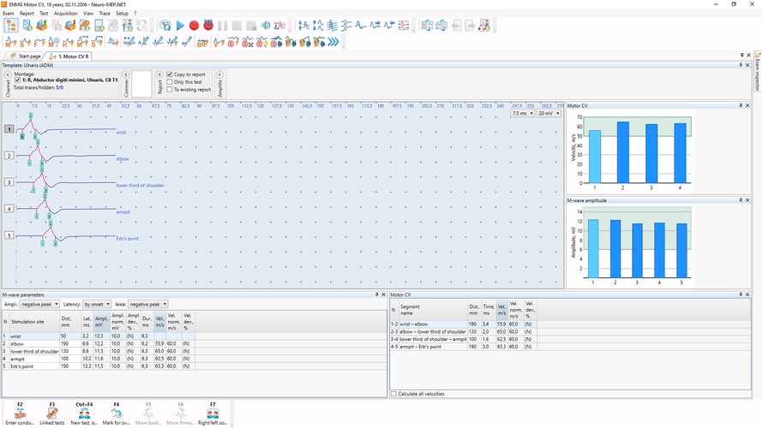
Task: Click the speaker sound icon in toolbar
Action: (266, 25)
